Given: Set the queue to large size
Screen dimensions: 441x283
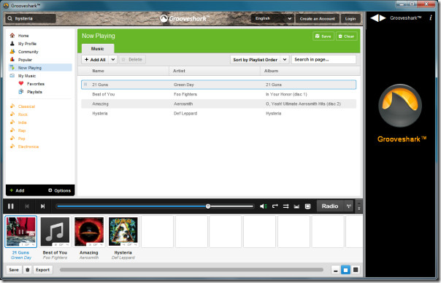Looking at the screenshot, I should pyautogui.click(x=356, y=270).
